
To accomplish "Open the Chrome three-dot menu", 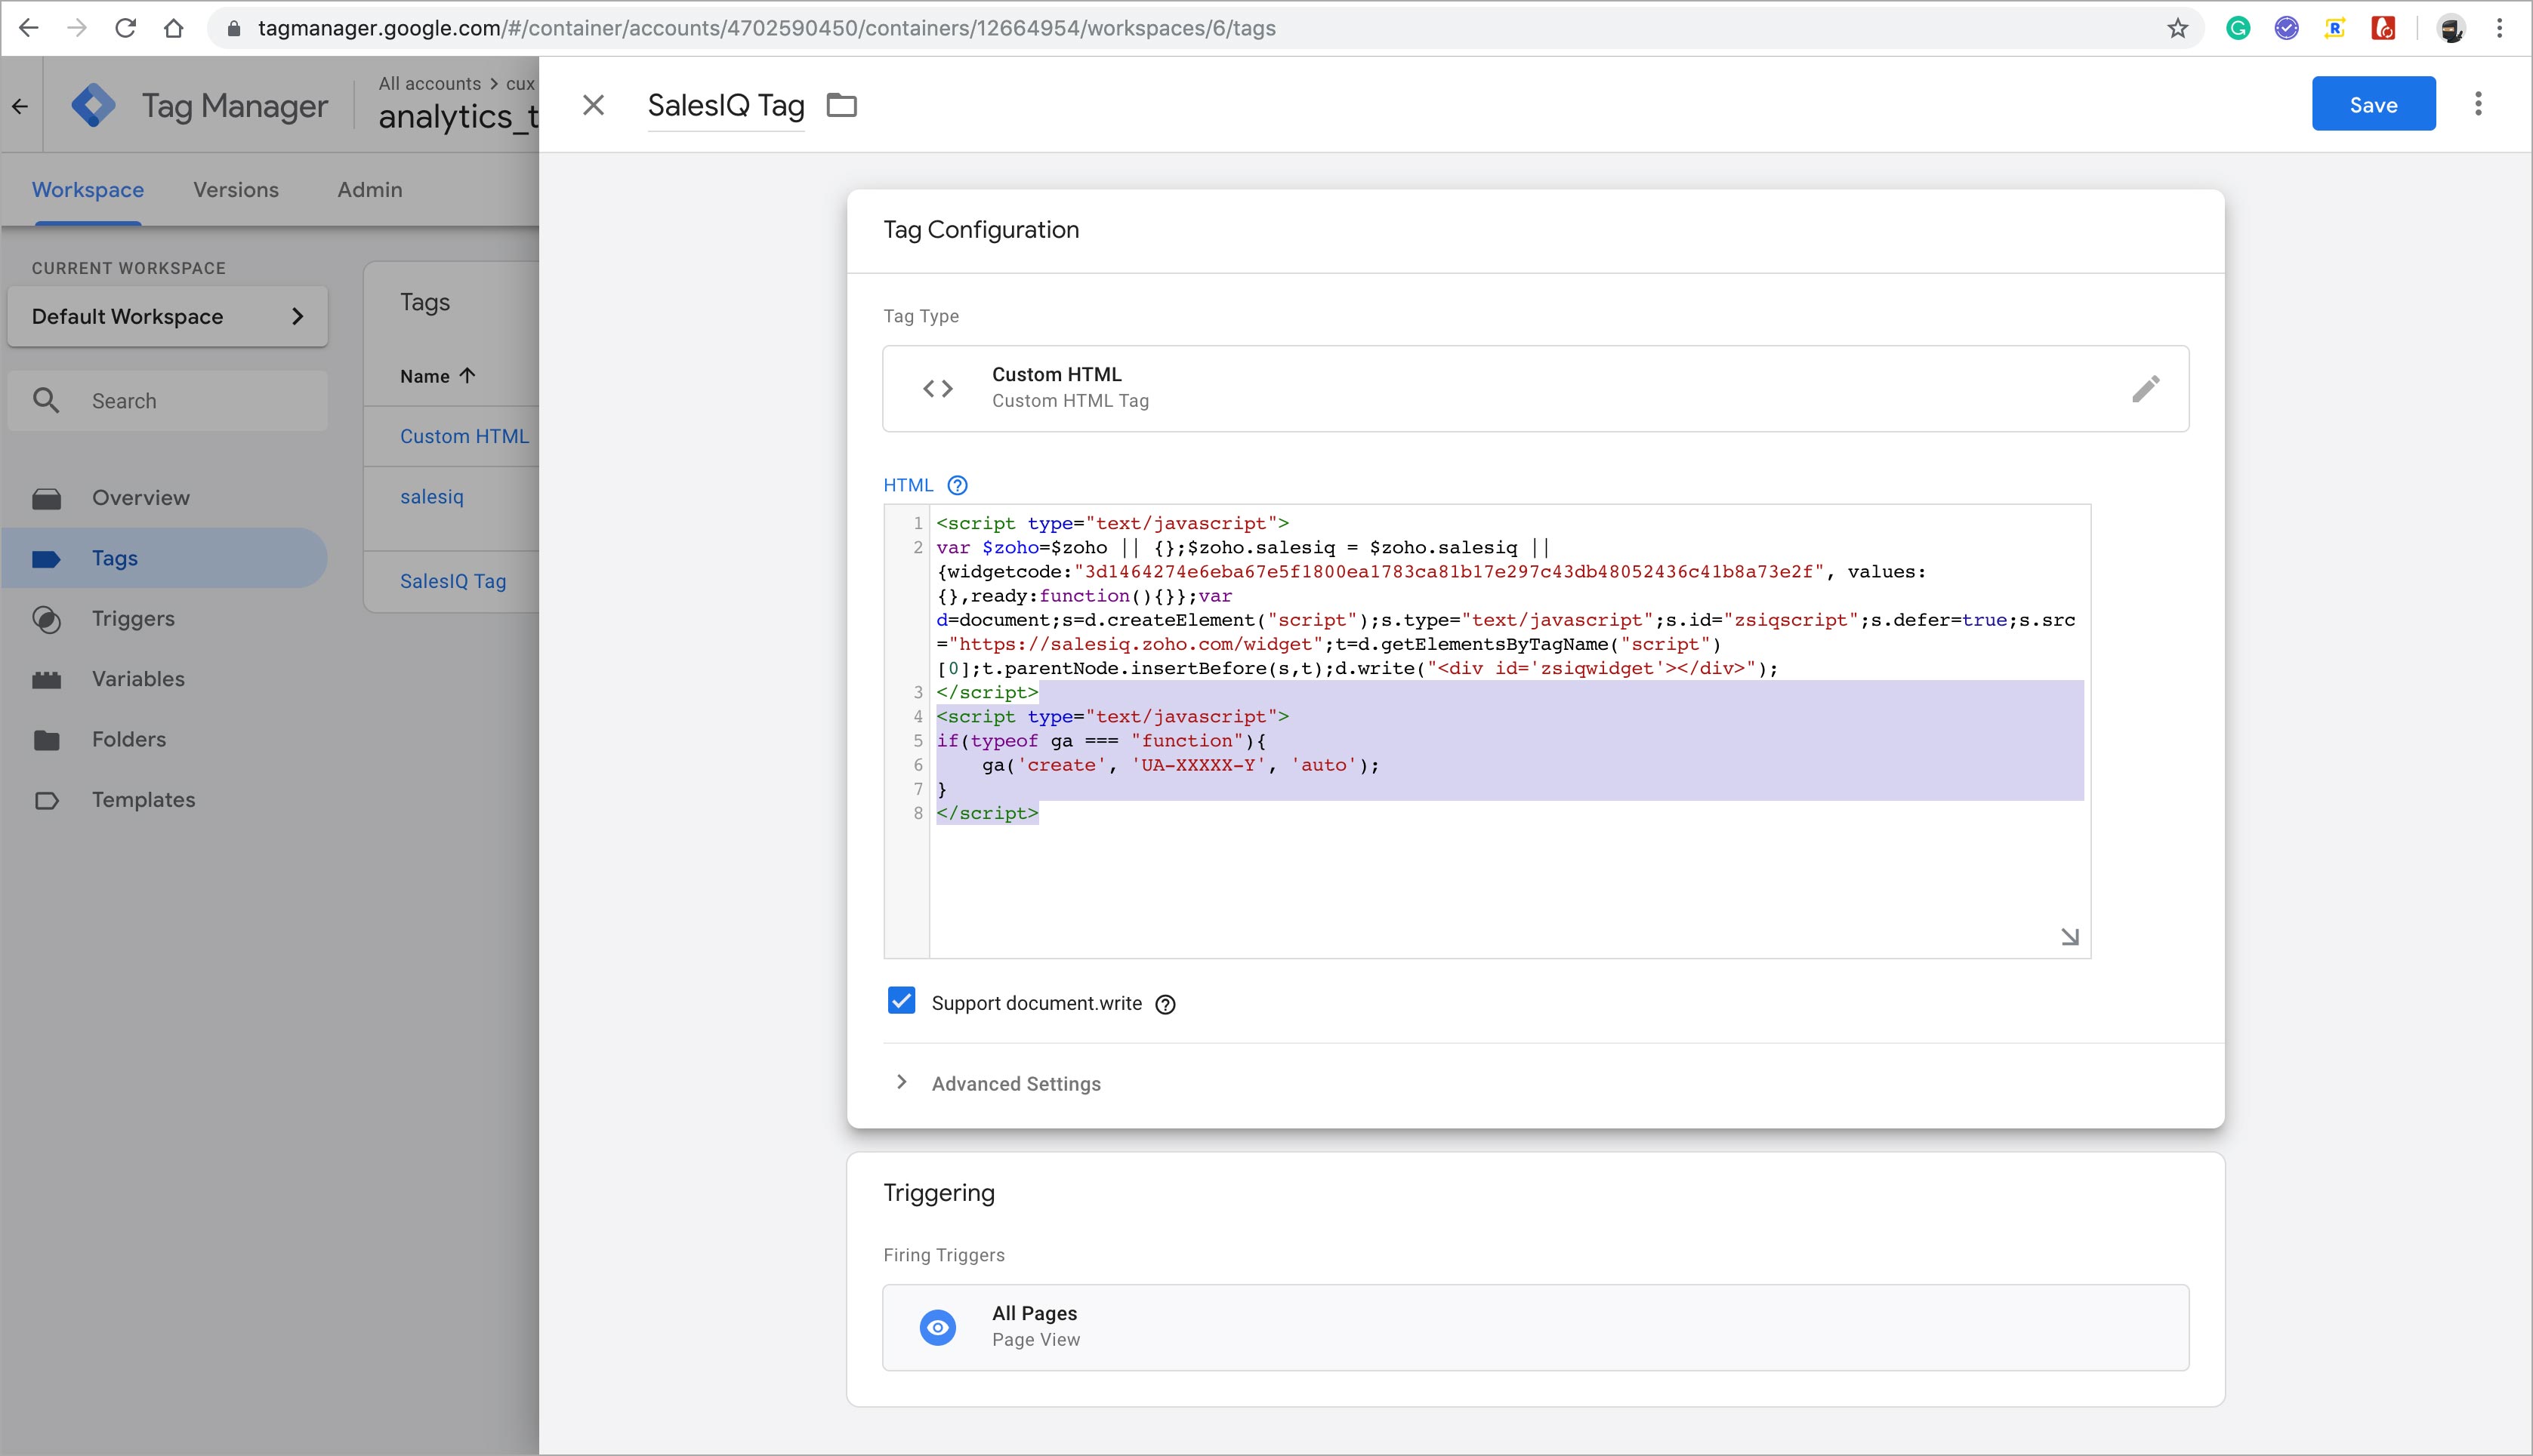I will [2500, 28].
